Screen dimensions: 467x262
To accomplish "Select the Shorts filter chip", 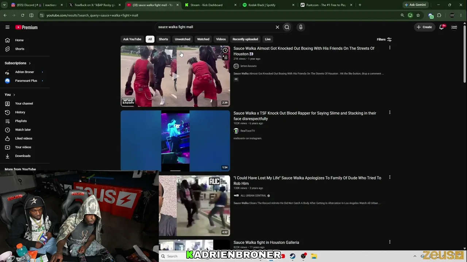I will coord(163,39).
